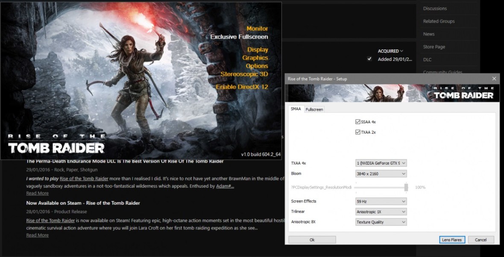Cancel the Tomb Raider setup dialog

[x=481, y=240]
